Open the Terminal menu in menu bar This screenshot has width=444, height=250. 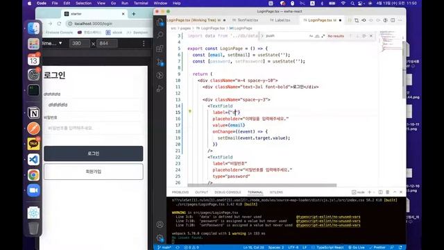(x=141, y=3)
